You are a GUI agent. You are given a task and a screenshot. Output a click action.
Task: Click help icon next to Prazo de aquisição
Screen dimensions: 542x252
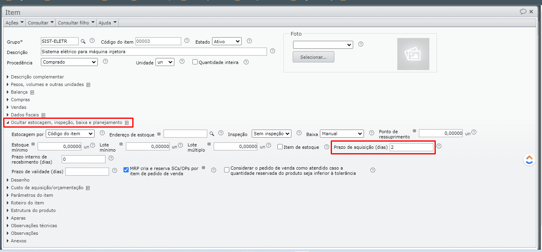(x=439, y=146)
